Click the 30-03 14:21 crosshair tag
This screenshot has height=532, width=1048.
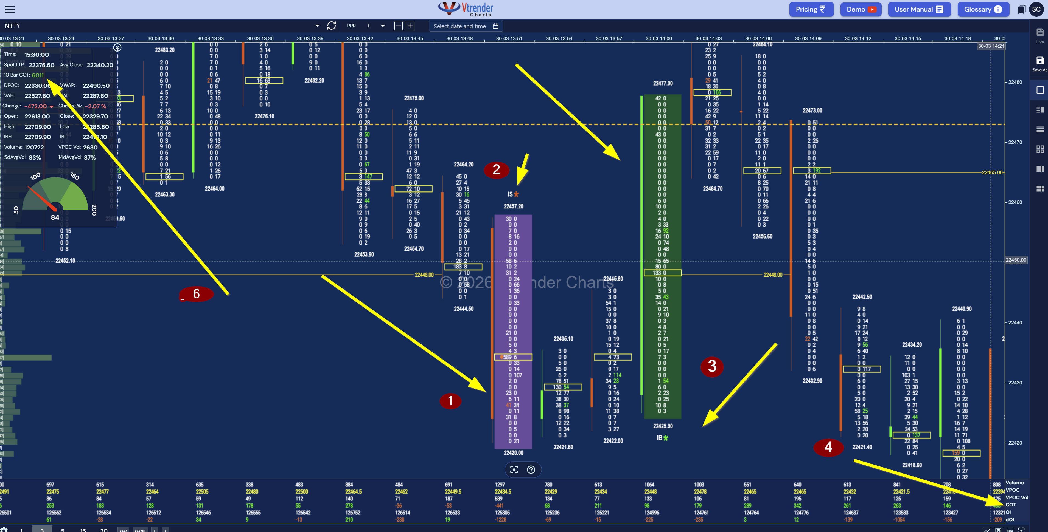(x=991, y=46)
